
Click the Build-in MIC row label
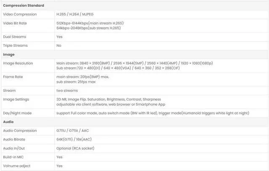tap(14, 157)
